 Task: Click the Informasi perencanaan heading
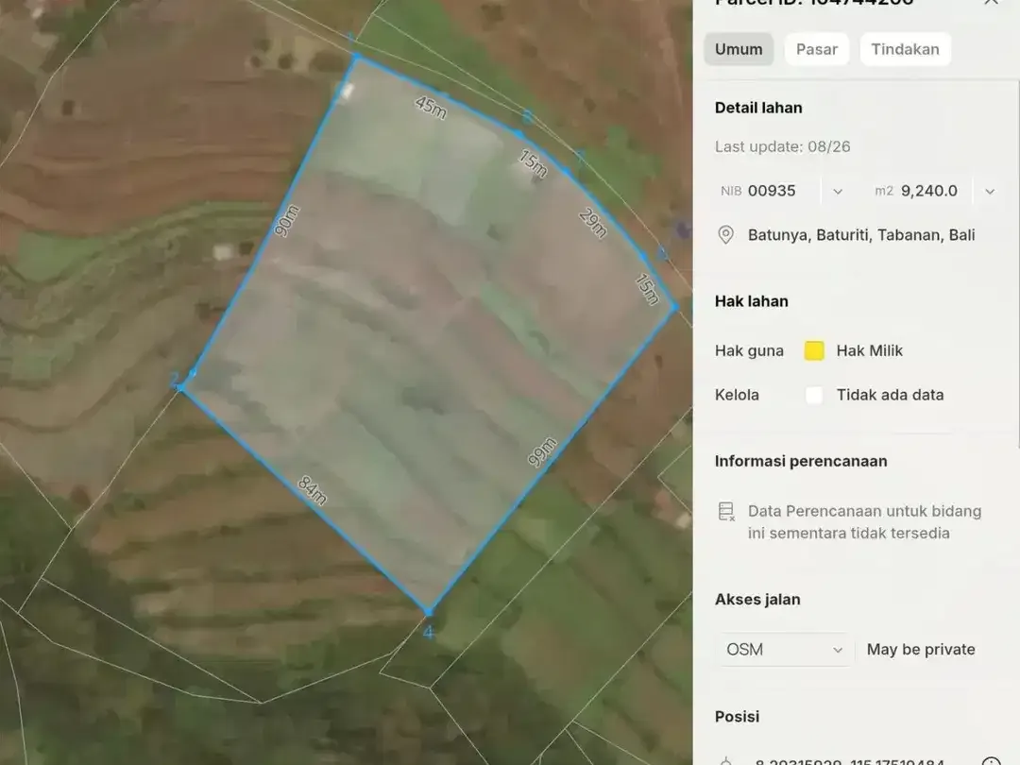(801, 461)
